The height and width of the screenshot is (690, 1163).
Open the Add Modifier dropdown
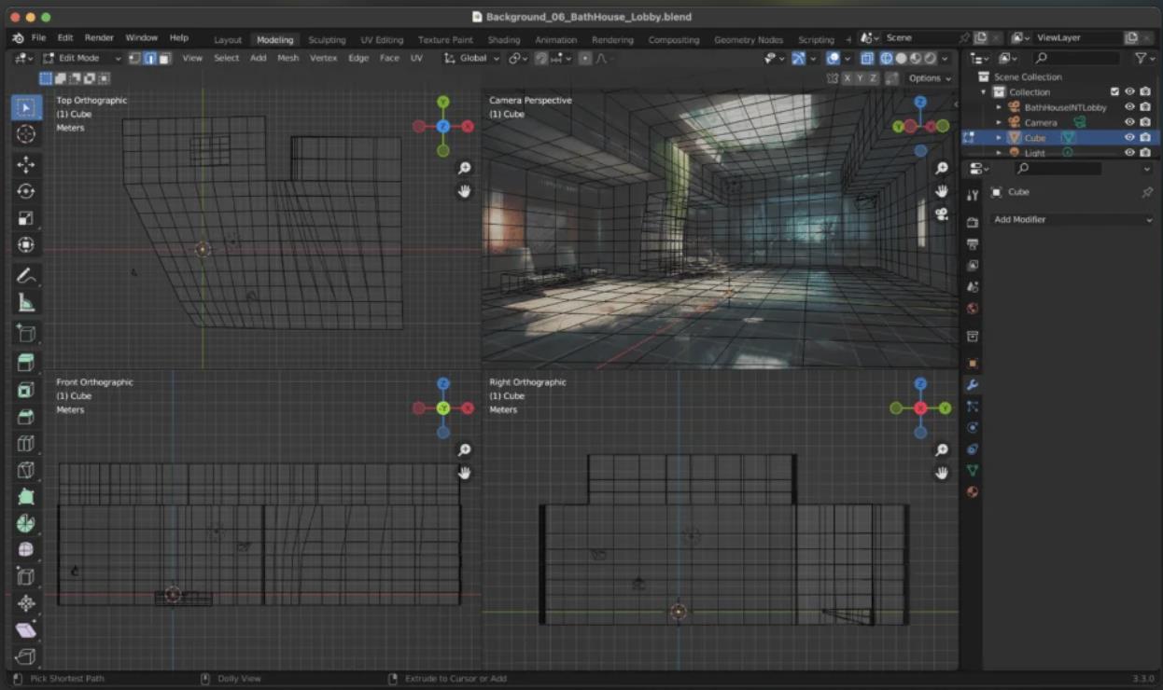click(1073, 220)
